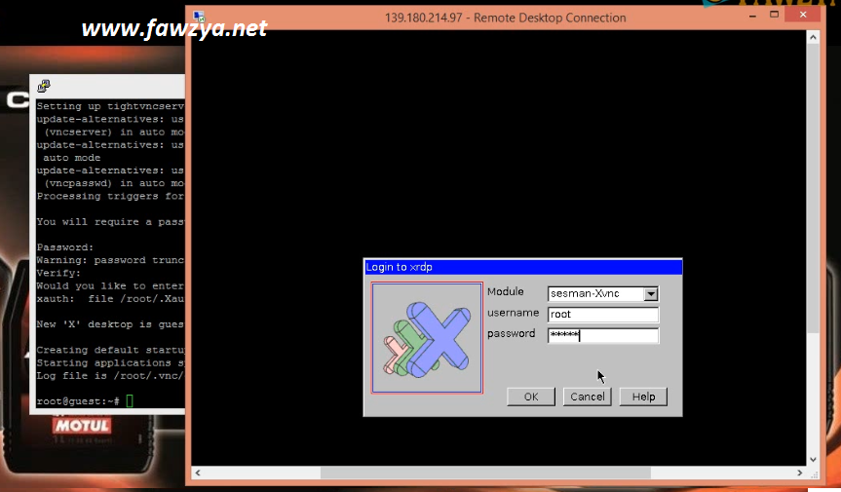The image size is (841, 492).
Task: Click the vertical scrollbar down arrow
Action: pyautogui.click(x=814, y=458)
